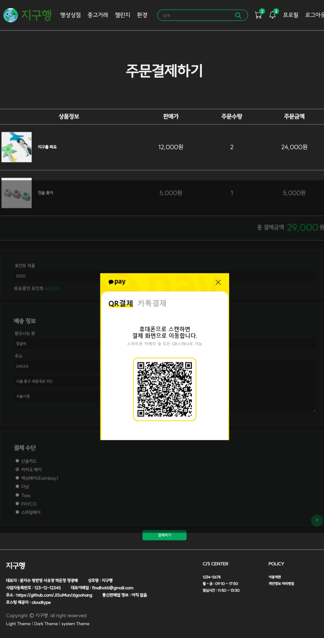This screenshot has height=638, width=324.
Task: Click the total 29,000 amount
Action: [303, 227]
